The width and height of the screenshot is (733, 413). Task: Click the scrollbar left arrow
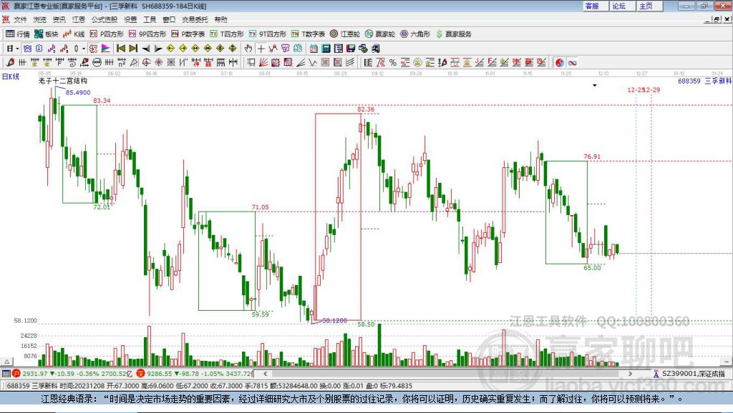tap(265, 374)
